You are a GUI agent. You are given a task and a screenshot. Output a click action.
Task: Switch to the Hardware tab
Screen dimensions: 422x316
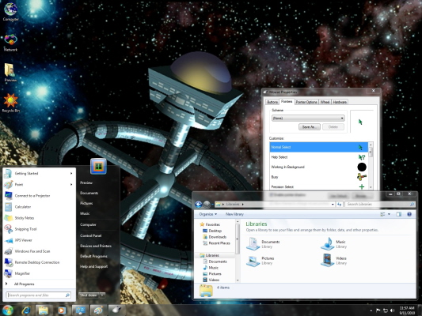click(340, 102)
